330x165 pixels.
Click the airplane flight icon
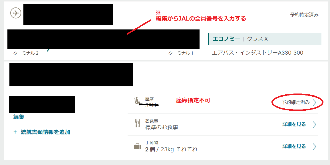(16, 13)
